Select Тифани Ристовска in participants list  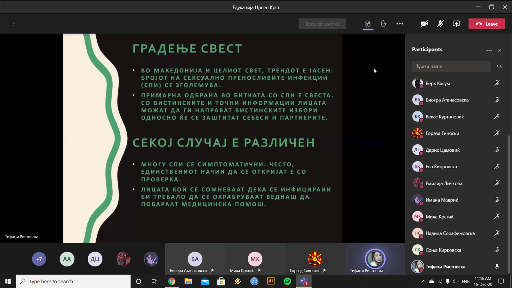click(x=445, y=267)
